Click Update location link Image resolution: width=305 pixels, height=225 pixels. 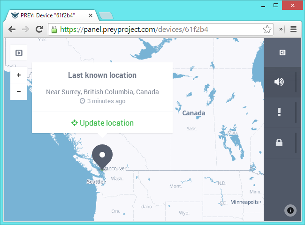click(102, 123)
